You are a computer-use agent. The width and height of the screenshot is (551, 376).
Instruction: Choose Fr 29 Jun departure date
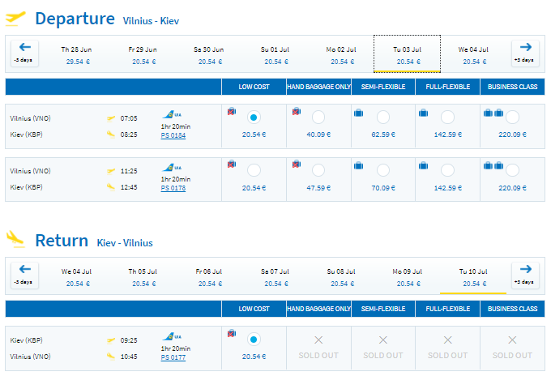pyautogui.click(x=143, y=55)
